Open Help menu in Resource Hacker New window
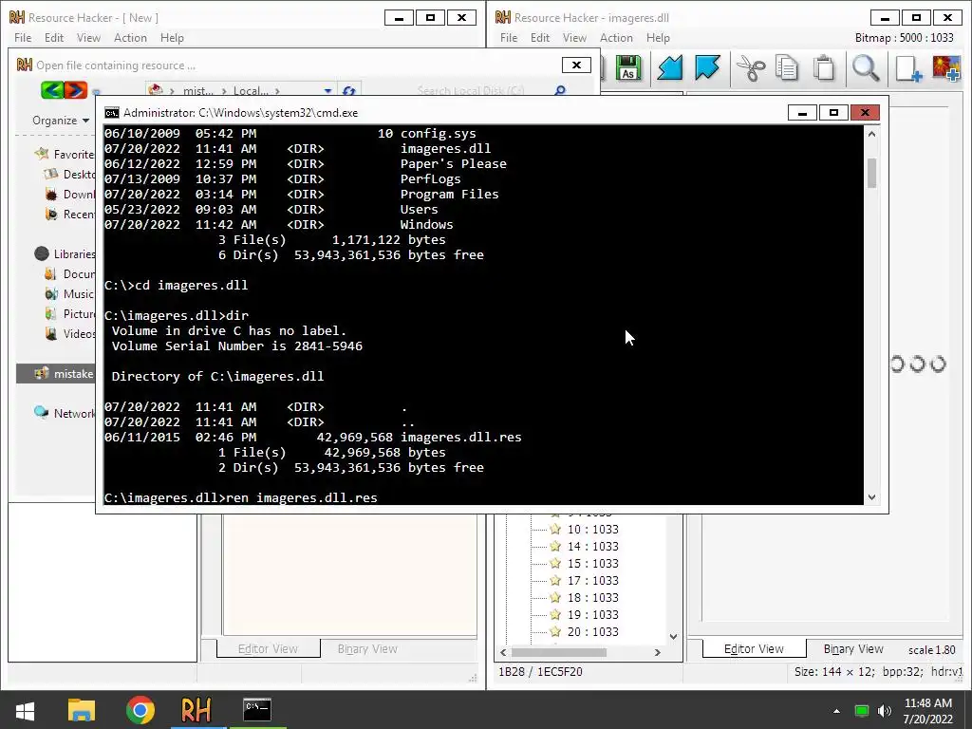This screenshot has width=972, height=729. (x=172, y=38)
